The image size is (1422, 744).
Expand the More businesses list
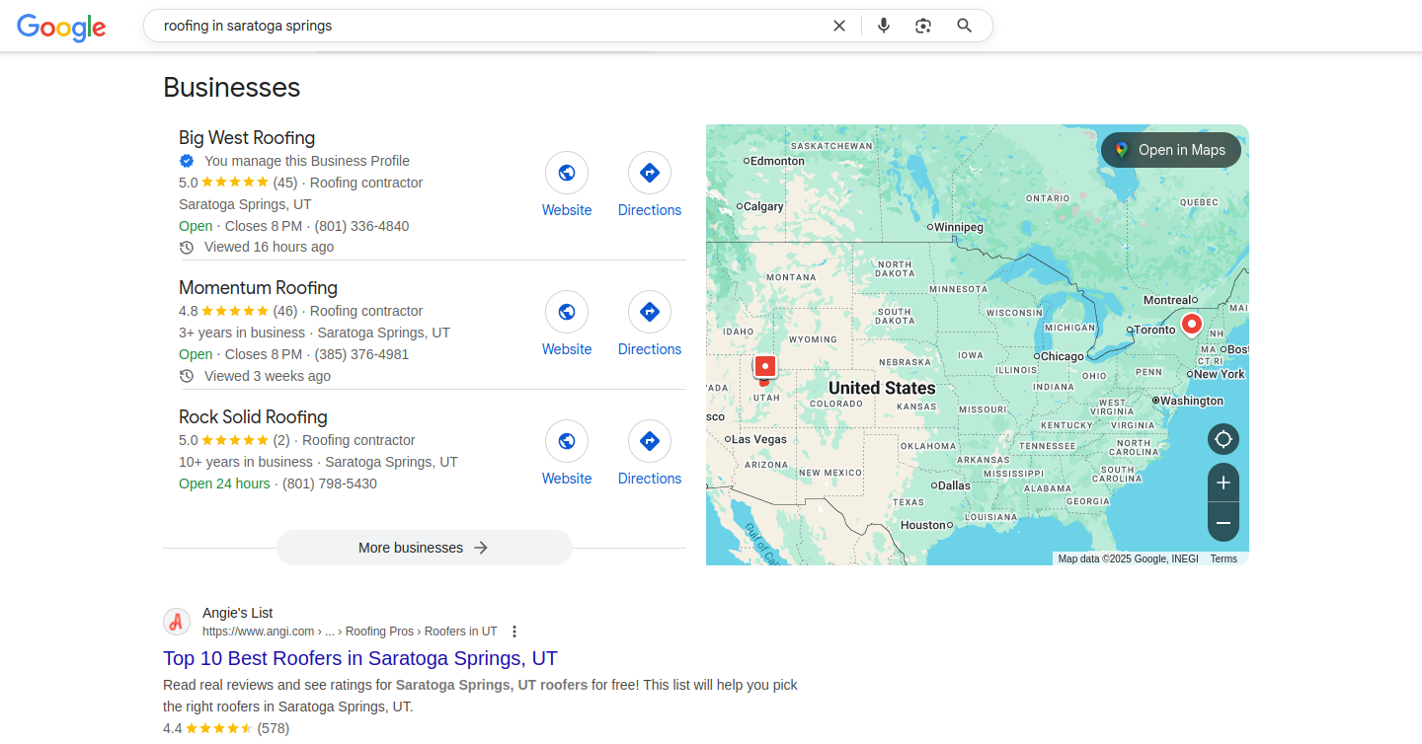[424, 548]
